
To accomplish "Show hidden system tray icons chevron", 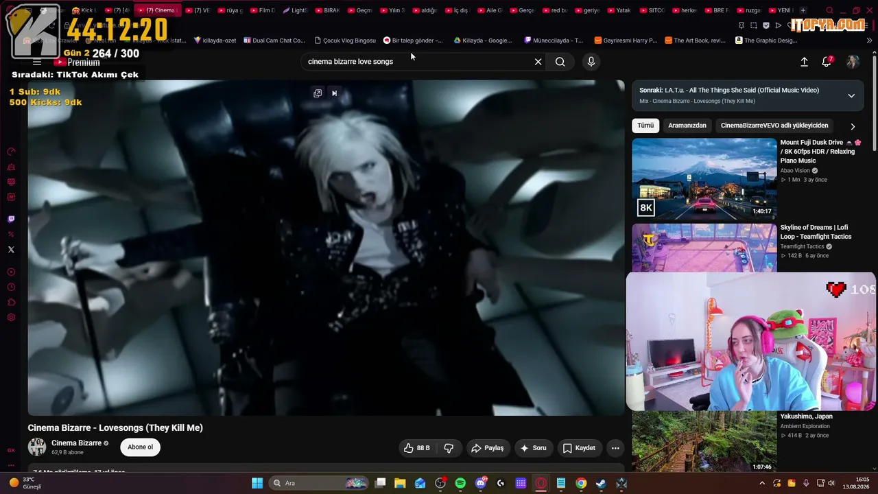I will point(763,483).
